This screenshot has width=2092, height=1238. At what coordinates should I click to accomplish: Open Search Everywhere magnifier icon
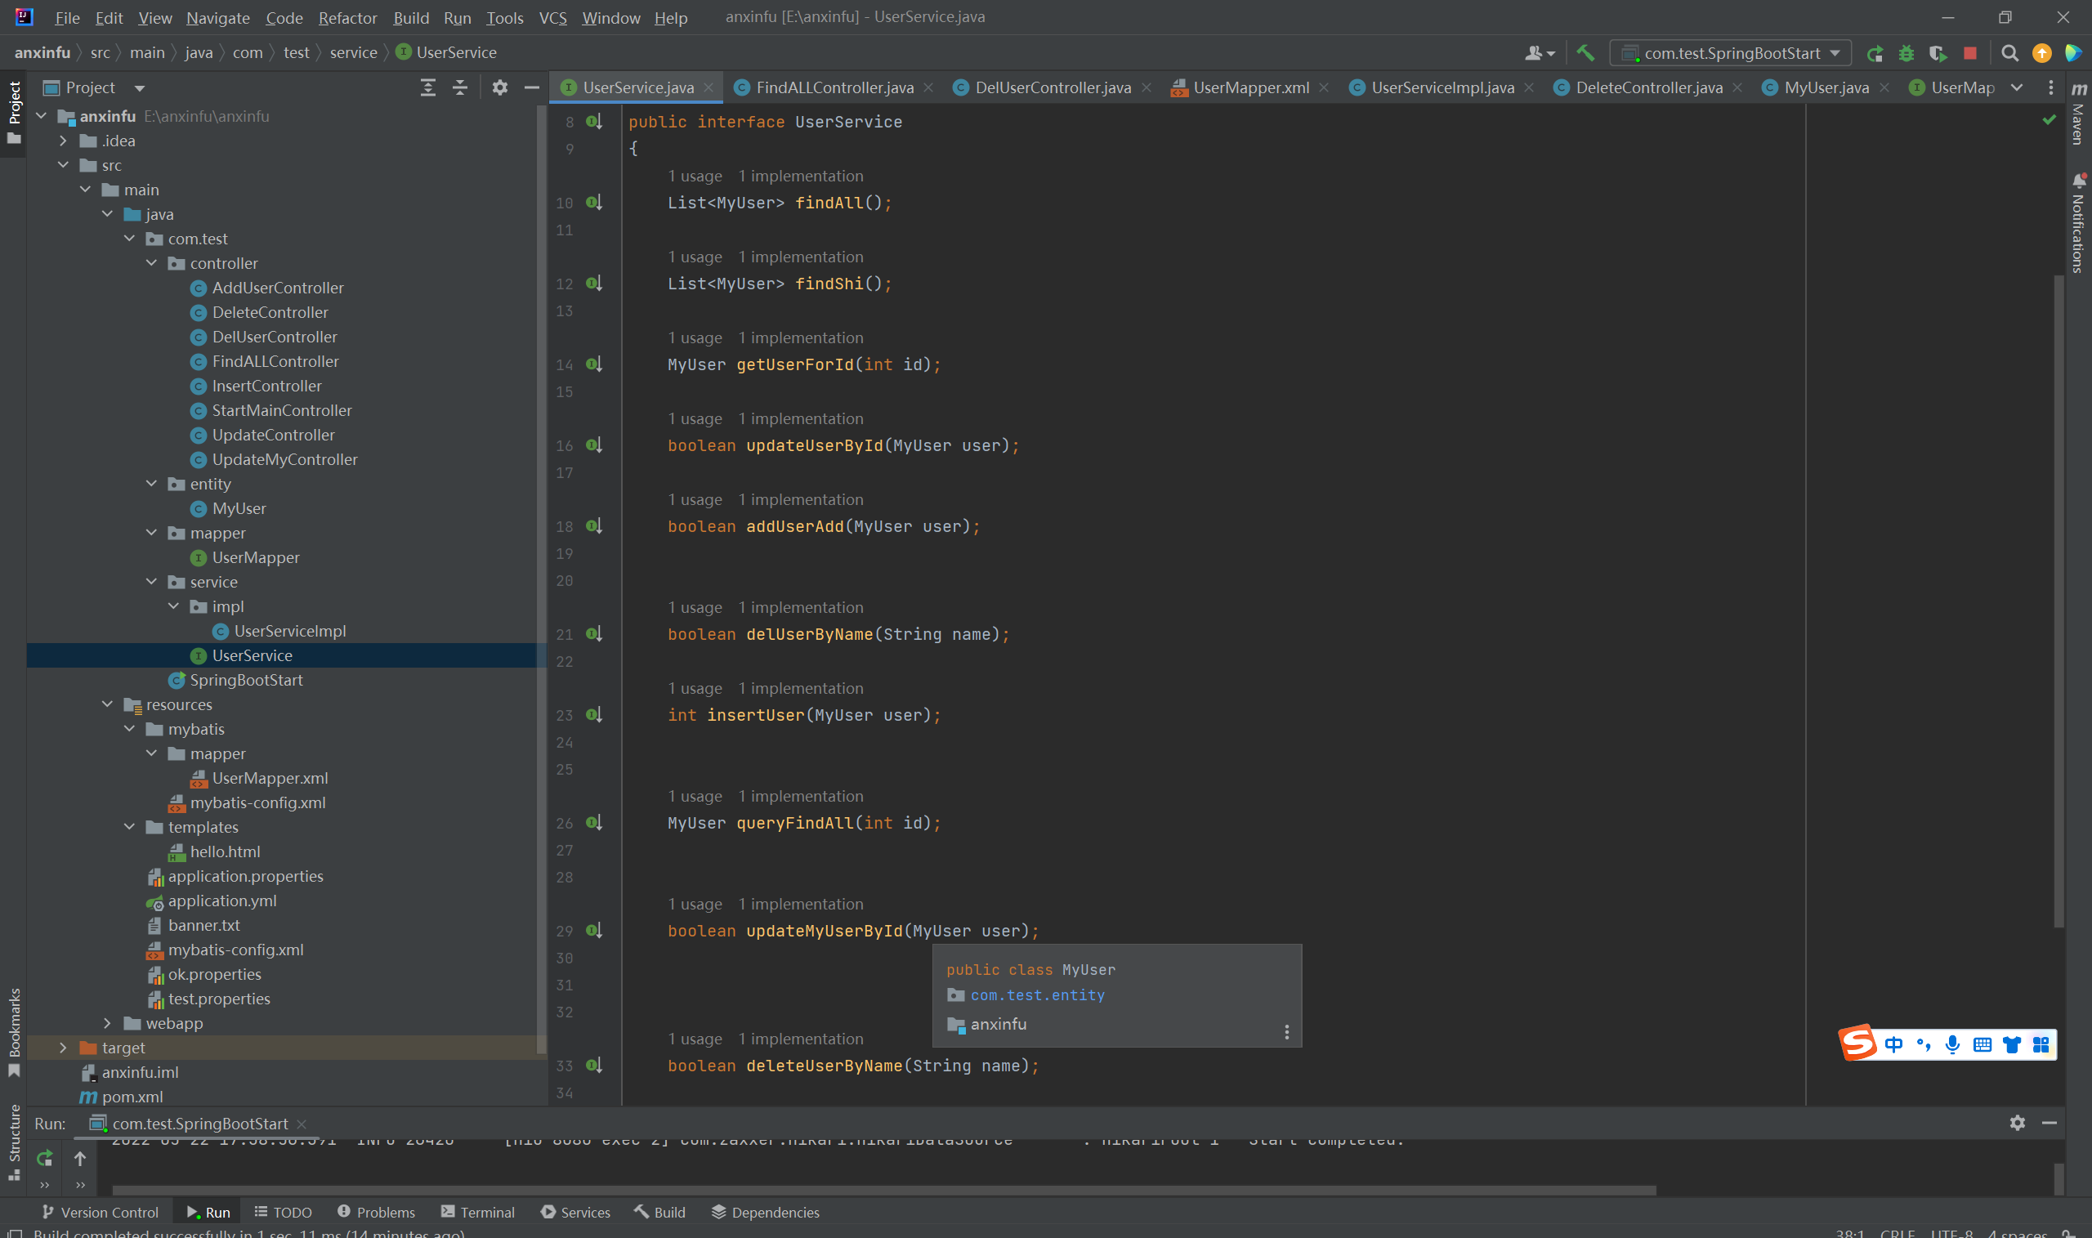(x=2010, y=53)
